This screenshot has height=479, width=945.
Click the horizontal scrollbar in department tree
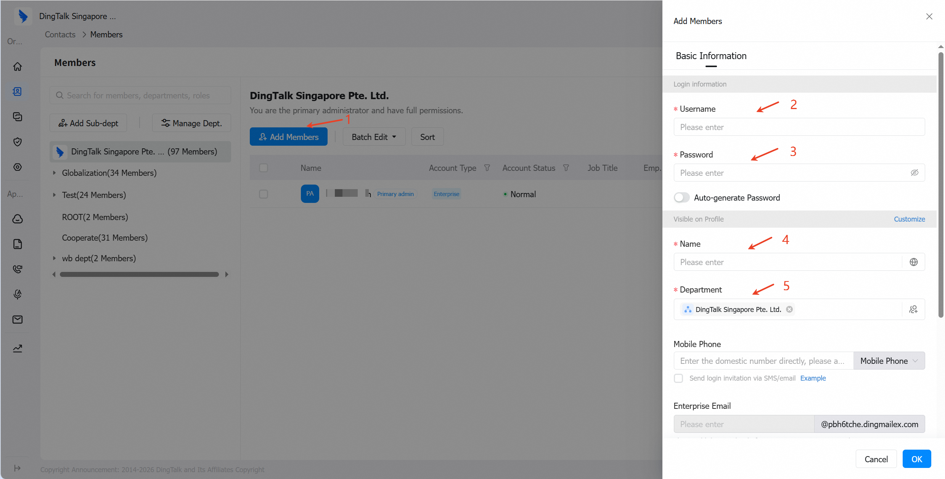[139, 275]
